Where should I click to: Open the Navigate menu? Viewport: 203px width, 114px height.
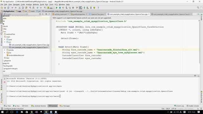(x=16, y=4)
